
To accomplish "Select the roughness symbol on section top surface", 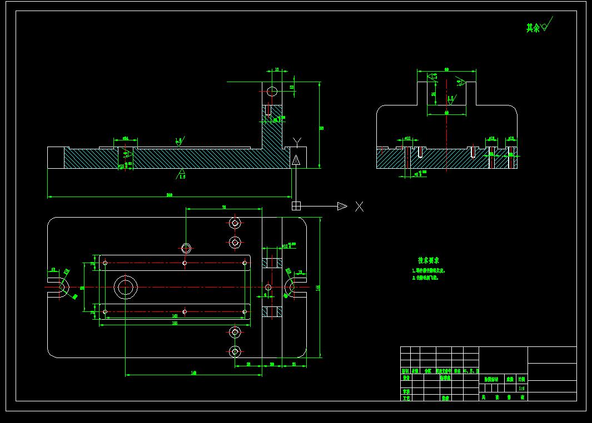I will 180,142.
